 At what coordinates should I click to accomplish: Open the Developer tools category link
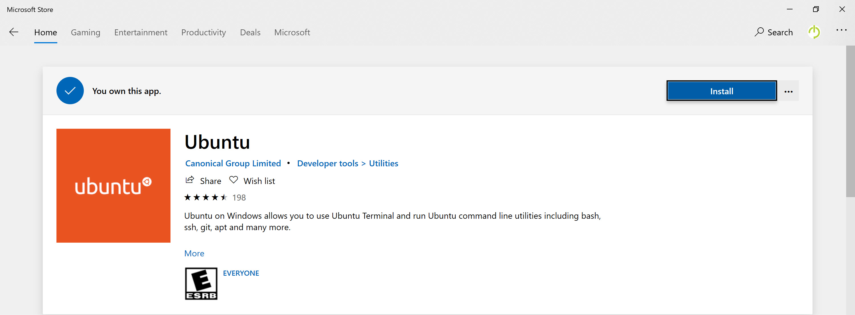327,163
